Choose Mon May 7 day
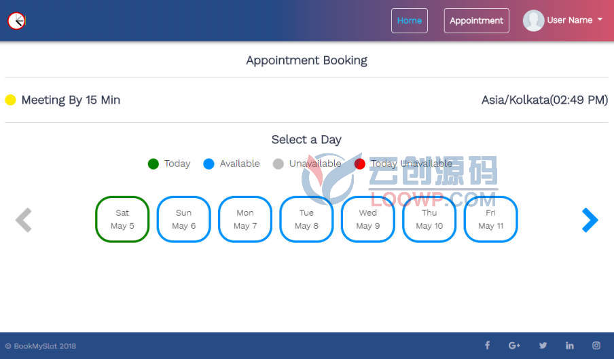Viewport: 614px width, 359px height. pyautogui.click(x=245, y=219)
